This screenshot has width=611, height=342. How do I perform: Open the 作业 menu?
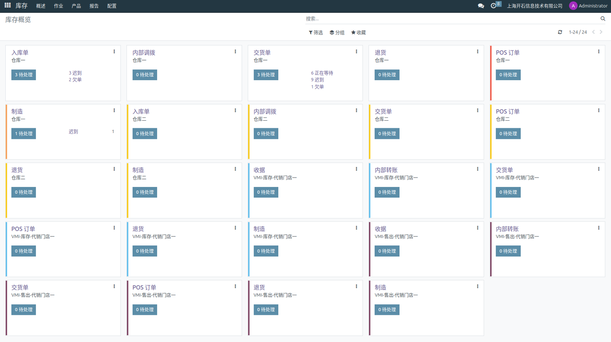click(x=58, y=6)
